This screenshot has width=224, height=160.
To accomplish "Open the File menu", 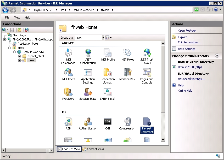I will tap(7, 17).
